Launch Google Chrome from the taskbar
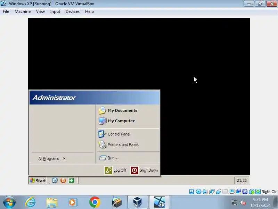This screenshot has height=209, width=278. point(95,202)
